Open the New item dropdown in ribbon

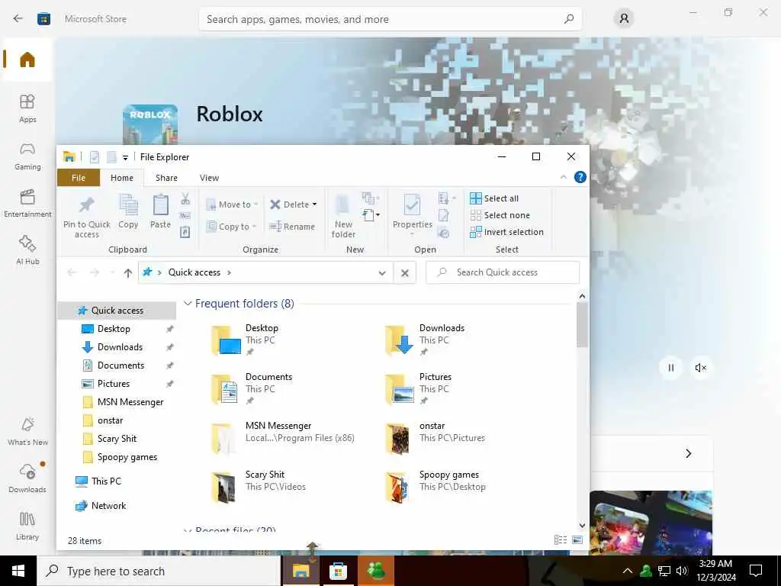pyautogui.click(x=371, y=215)
